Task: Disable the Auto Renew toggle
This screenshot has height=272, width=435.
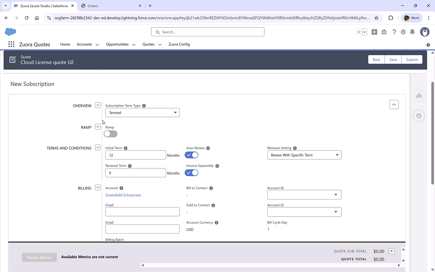Action: [191, 155]
